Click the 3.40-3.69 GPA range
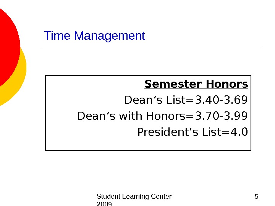Viewport: 275px width, 206px height. pyautogui.click(x=221, y=100)
